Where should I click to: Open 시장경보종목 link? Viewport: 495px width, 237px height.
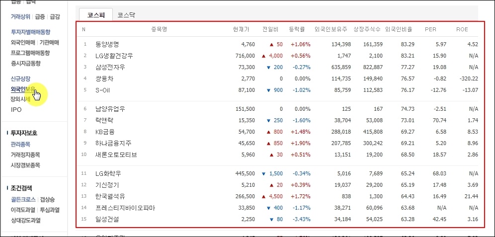(x=25, y=165)
